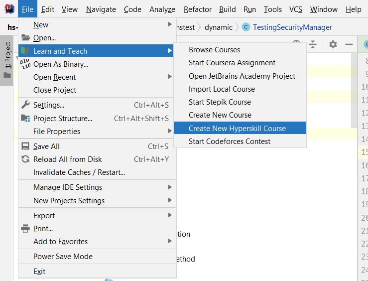Click the TestingSecurityManager breadcrumb

tap(292, 27)
